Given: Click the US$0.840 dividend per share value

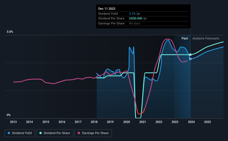Looking at the screenshot, I should 136,19.
